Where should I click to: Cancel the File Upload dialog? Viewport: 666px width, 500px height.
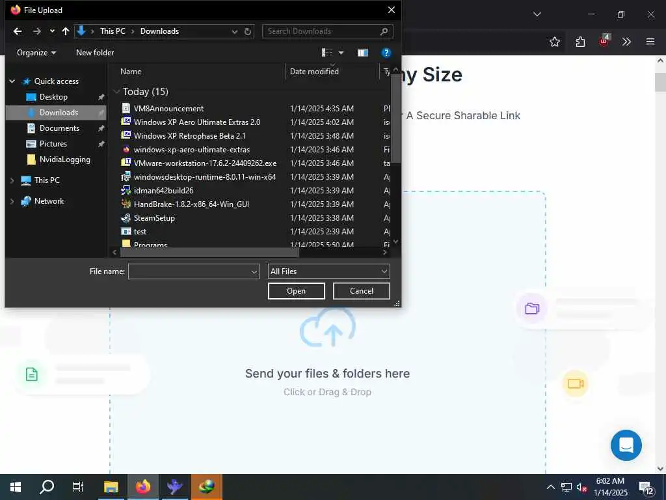362,291
